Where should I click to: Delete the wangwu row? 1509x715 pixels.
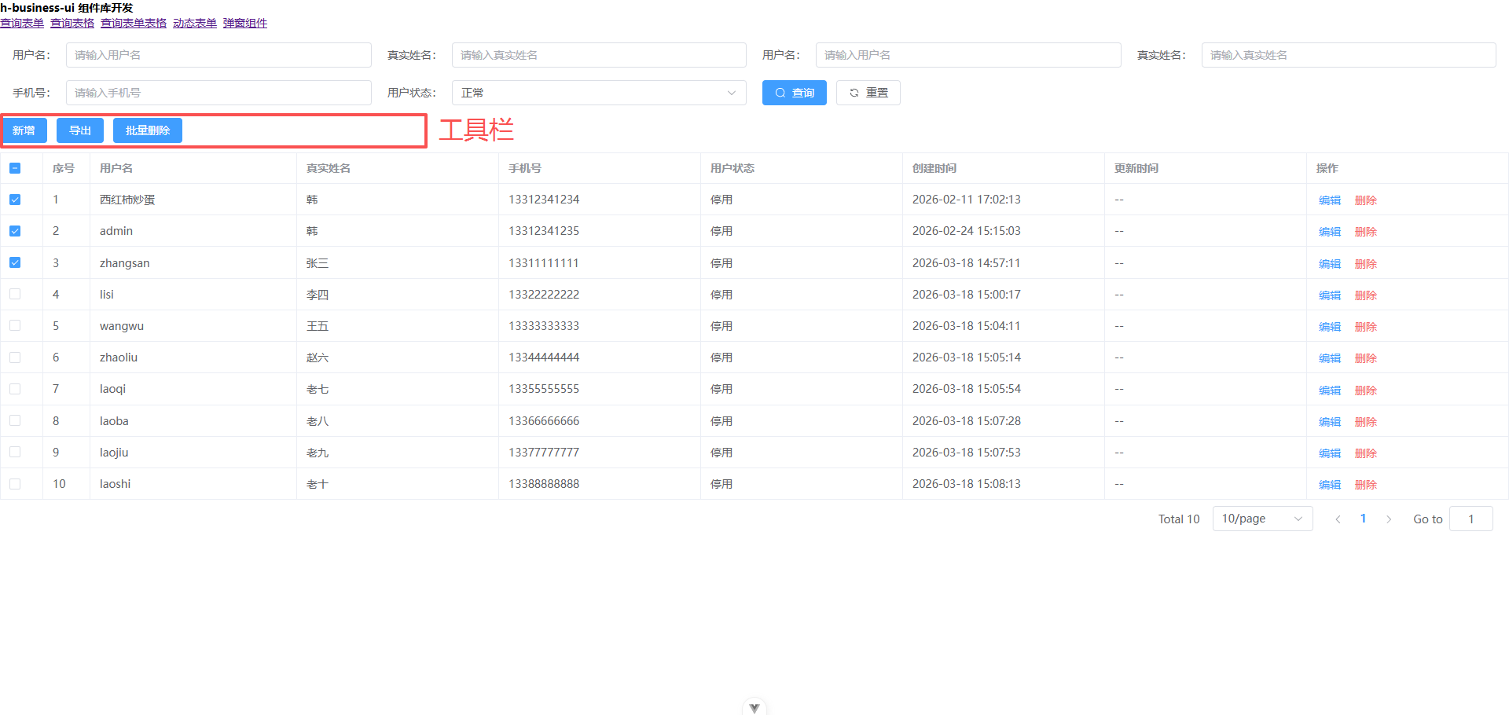1366,327
